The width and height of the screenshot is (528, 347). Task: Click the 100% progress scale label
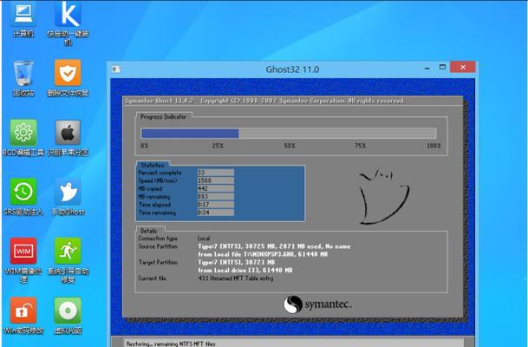433,146
